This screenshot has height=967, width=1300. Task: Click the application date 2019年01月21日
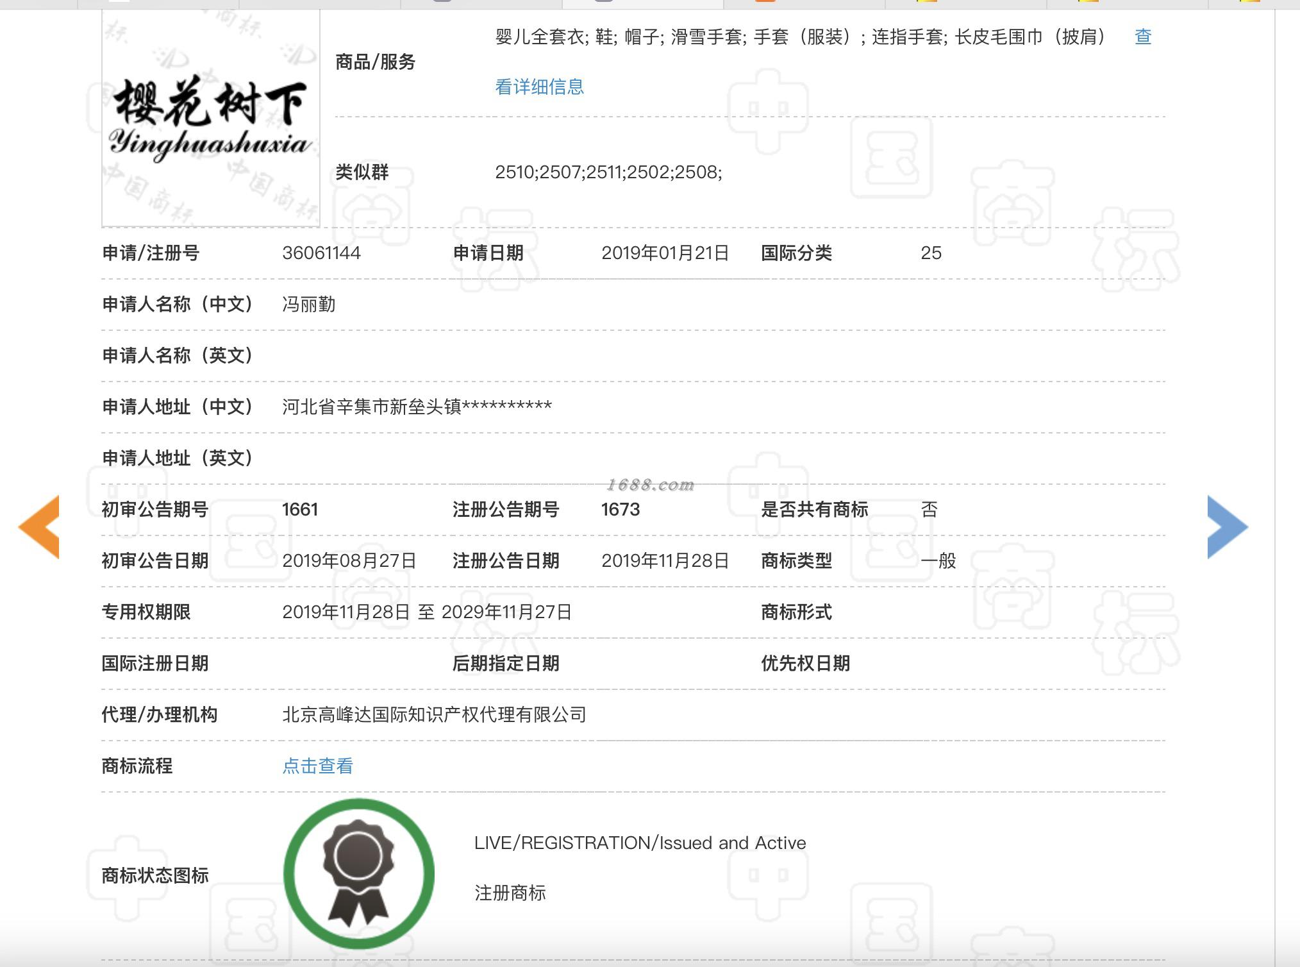pos(665,253)
